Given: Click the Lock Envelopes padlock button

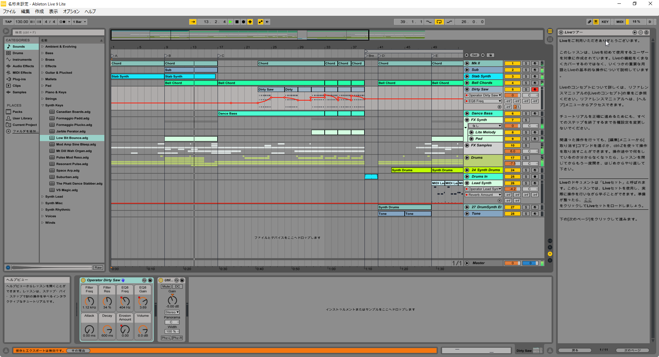Looking at the screenshot, I should tap(490, 55).
